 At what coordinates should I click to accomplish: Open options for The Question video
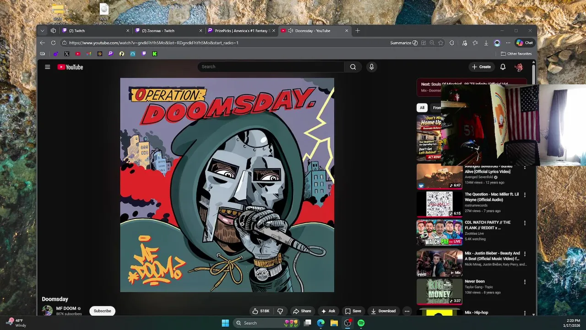(525, 195)
